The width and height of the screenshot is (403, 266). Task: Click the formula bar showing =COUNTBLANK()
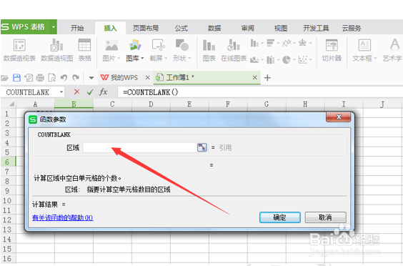tap(259, 92)
